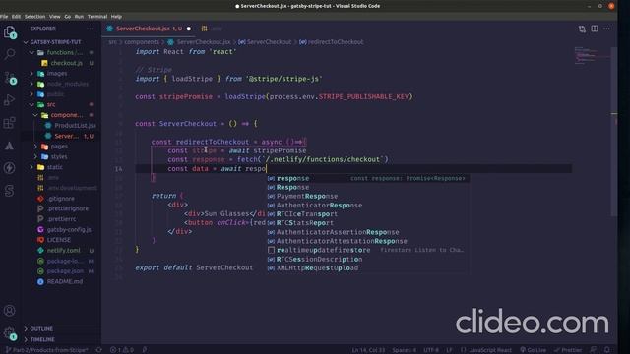Viewport: 630px width, 354px height.
Task: Open the Explorer view in activity bar
Action: click(10, 31)
